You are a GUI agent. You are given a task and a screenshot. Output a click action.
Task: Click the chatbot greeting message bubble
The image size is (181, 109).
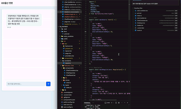[x=24, y=20]
